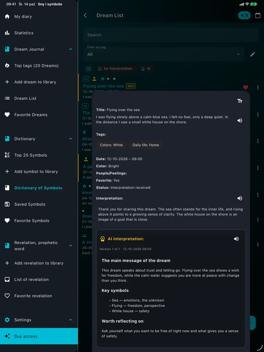264x352 pixels.
Task: Click Buy access button
Action: pos(39,336)
